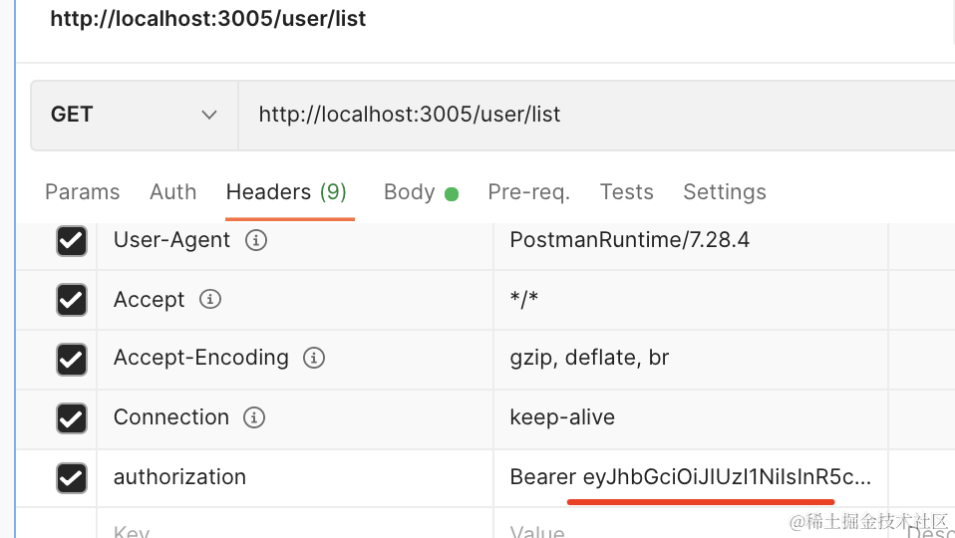955x538 pixels.
Task: Open the Settings tab
Action: click(724, 192)
